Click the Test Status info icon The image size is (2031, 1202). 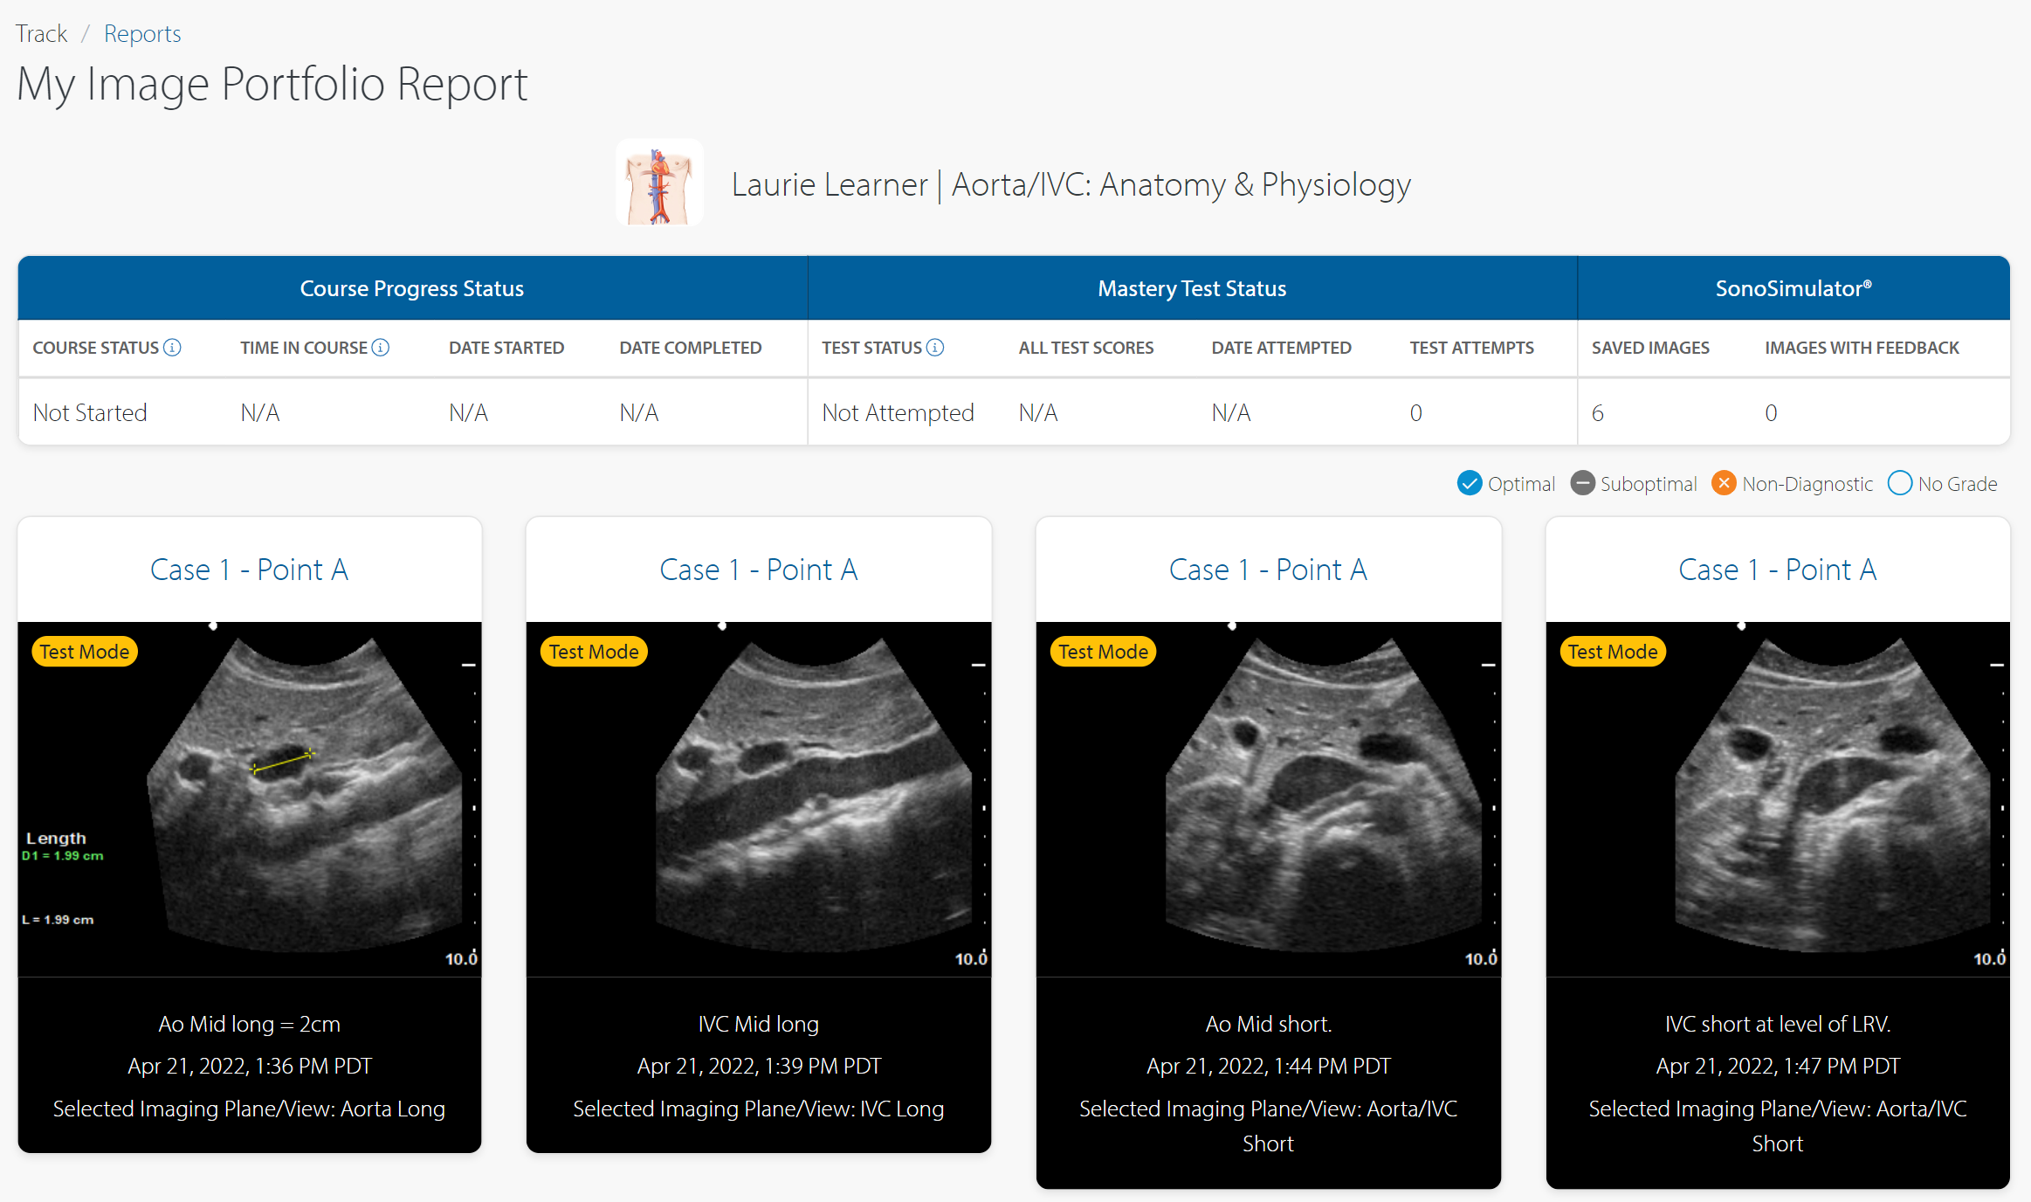pyautogui.click(x=935, y=348)
